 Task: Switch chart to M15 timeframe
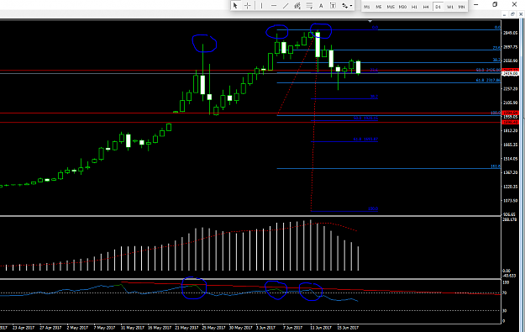[x=391, y=7]
